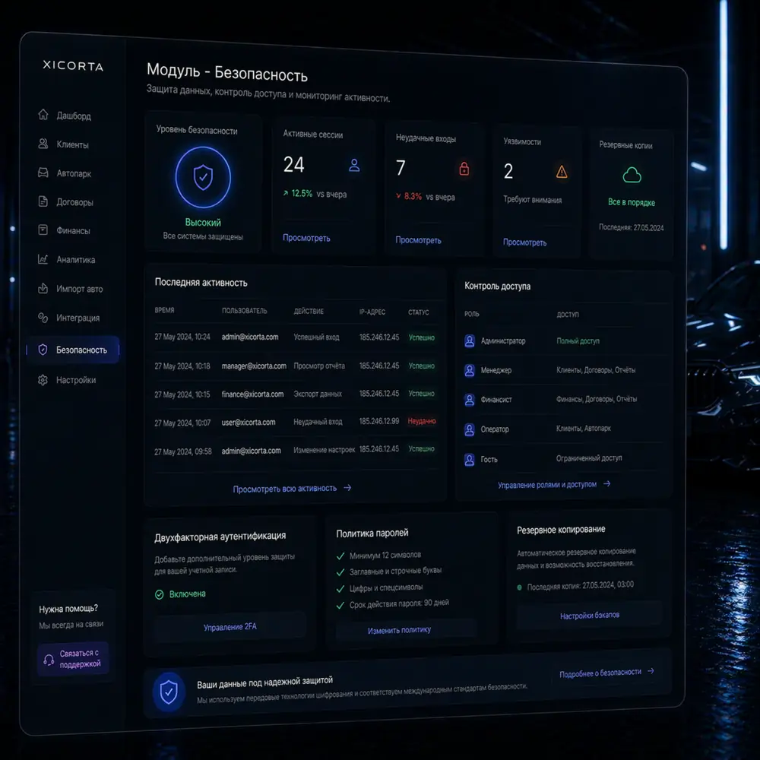The width and height of the screenshot is (760, 760).
Task: Click the Менеджер role avatar icon
Action: [469, 371]
